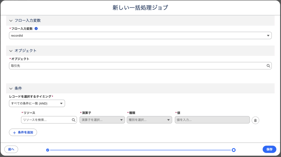Click the magnifier icon in リソース search
The width and height of the screenshot is (281, 157).
[x=74, y=120]
